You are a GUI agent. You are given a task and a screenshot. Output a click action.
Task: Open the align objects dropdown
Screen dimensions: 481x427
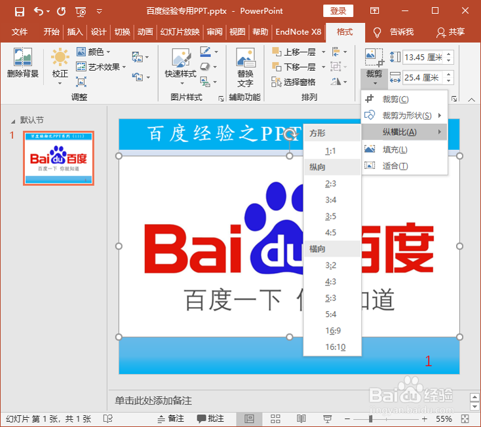tap(339, 52)
